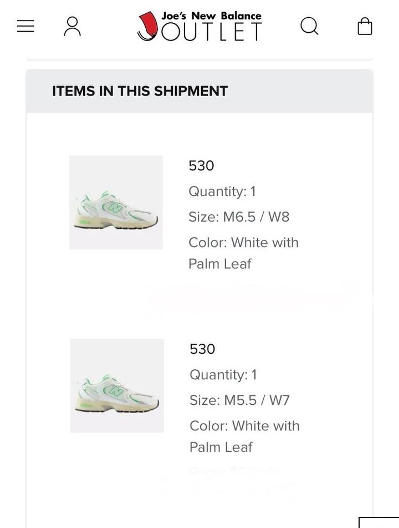
Task: Click the Items In This Shipment header
Action: point(140,91)
